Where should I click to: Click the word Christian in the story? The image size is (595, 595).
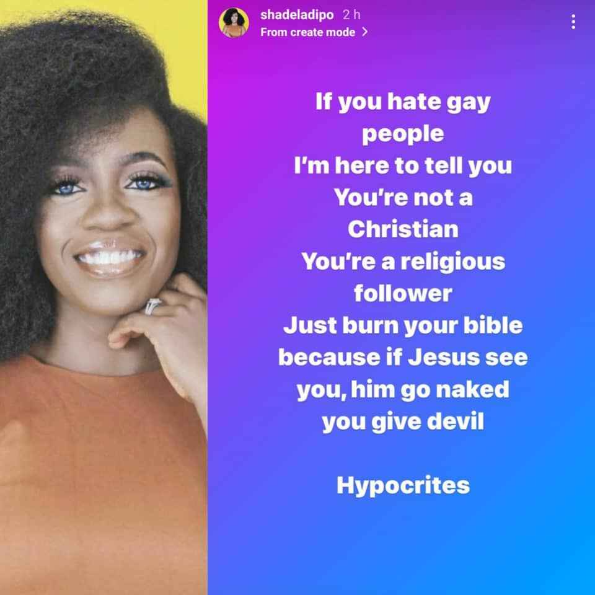coord(403,229)
